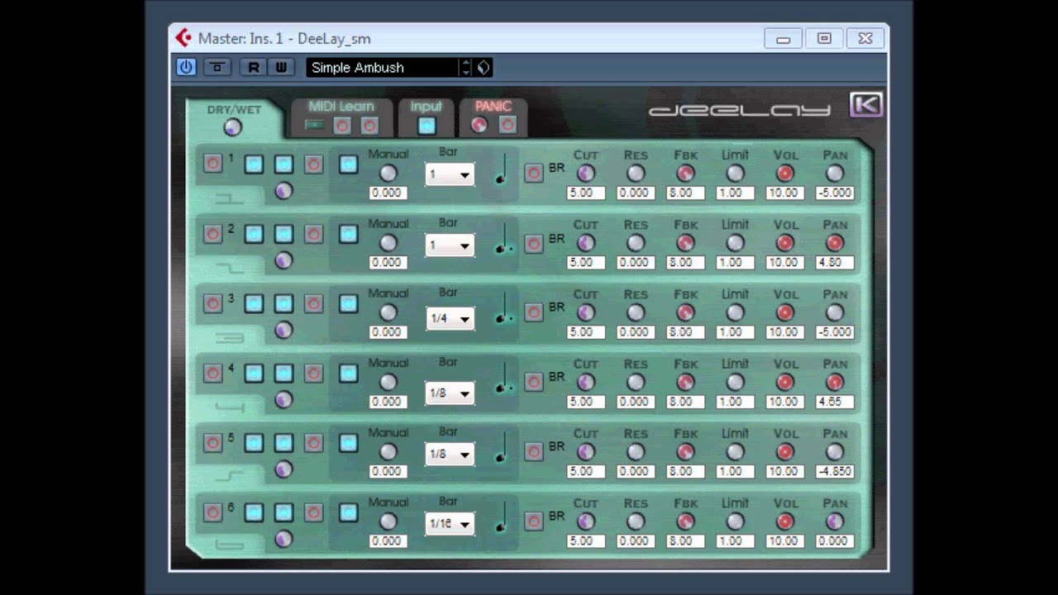1058x595 pixels.
Task: Click the CUT value 5.00 in line 6
Action: [x=585, y=540]
